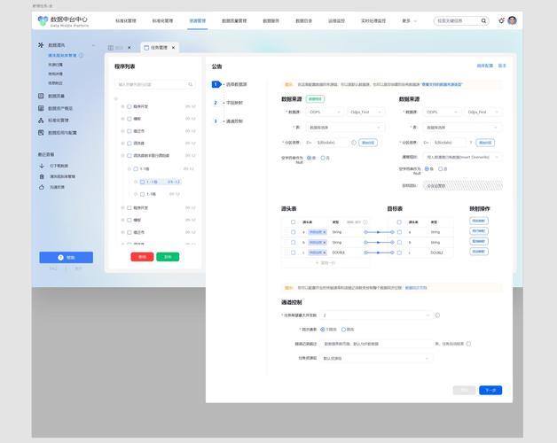The width and height of the screenshot is (557, 443).
Task: Open the 更多 dropdown in top navigation
Action: click(x=410, y=20)
